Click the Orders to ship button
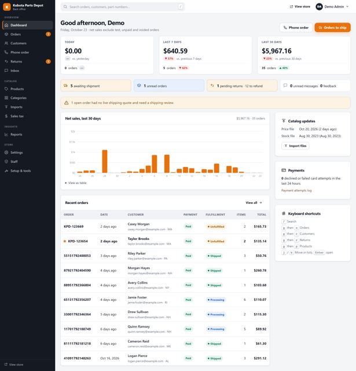356x371 pixels. click(332, 28)
